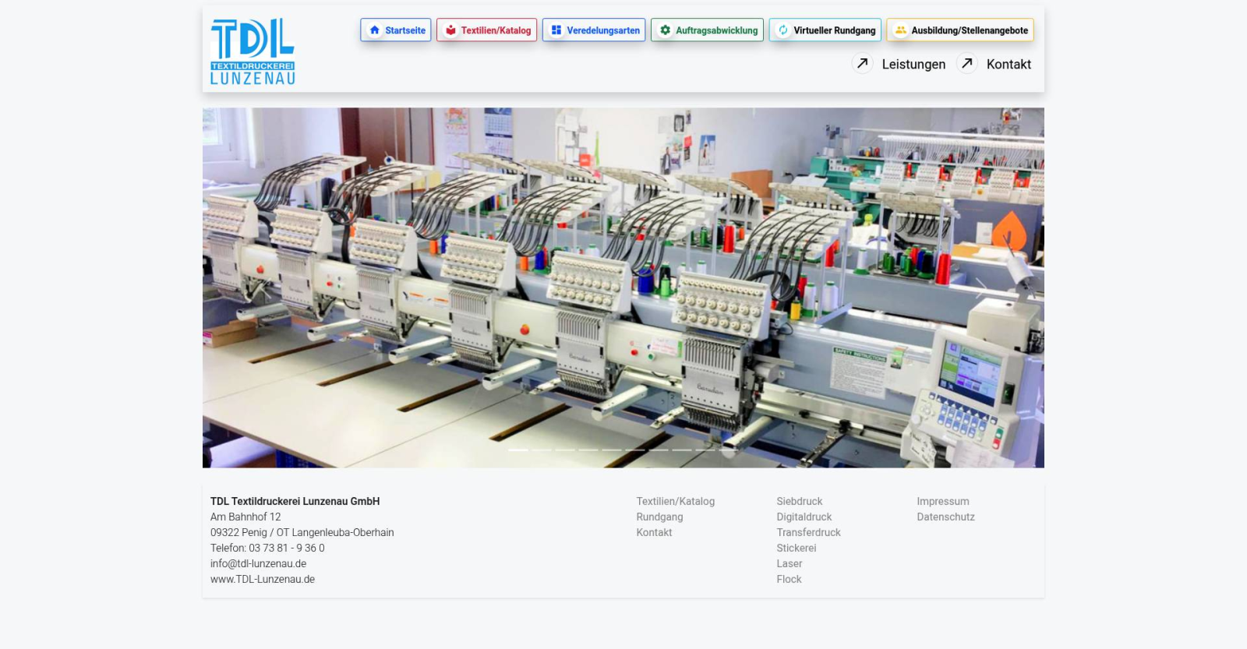
Task: Jump to the last carousel slide indicator
Action: pos(729,450)
